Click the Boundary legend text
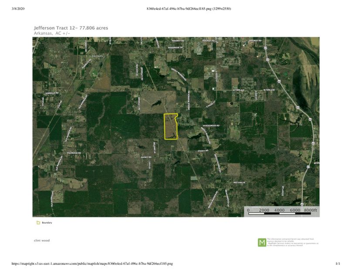The image size is (352, 272). pos(47,223)
